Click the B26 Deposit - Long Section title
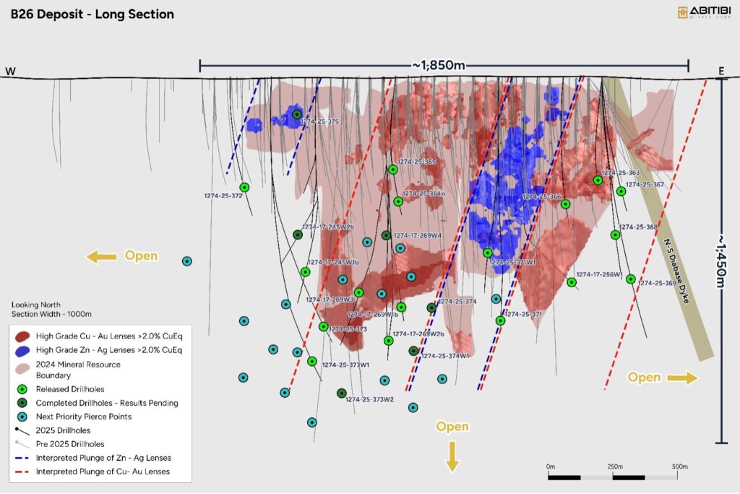This screenshot has height=494, width=740. [x=92, y=14]
